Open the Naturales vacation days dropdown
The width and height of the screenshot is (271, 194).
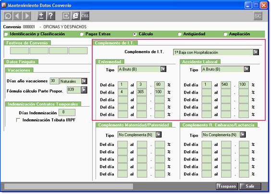[x=84, y=81]
